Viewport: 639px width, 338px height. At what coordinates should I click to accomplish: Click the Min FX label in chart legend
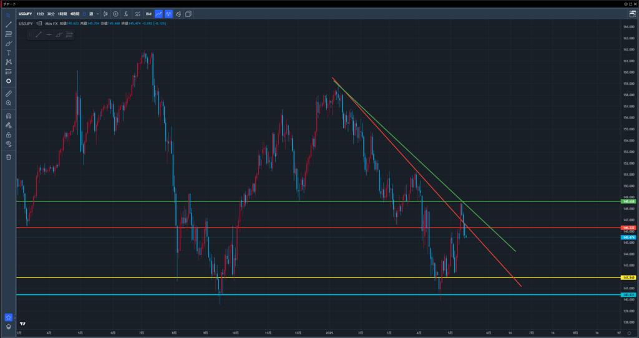click(51, 24)
